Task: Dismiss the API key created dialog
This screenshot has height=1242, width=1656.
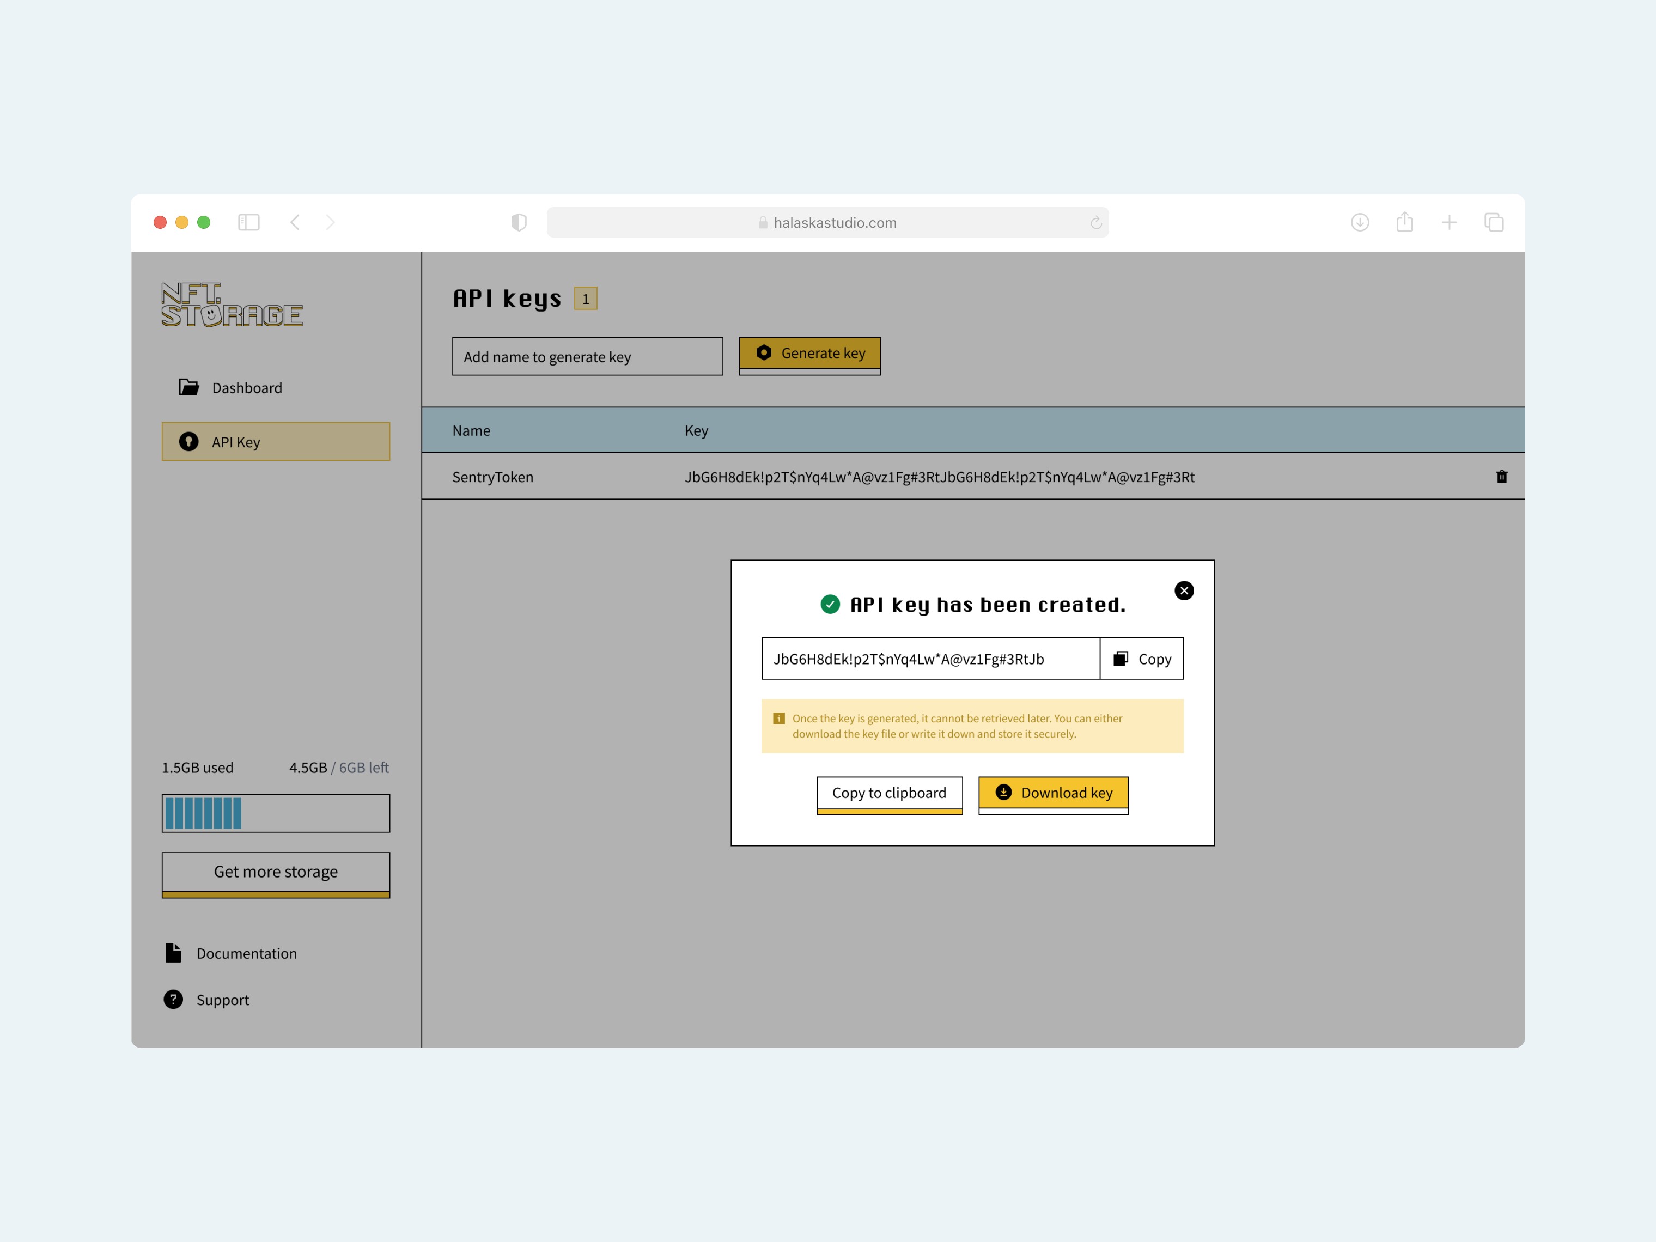Action: pos(1184,590)
